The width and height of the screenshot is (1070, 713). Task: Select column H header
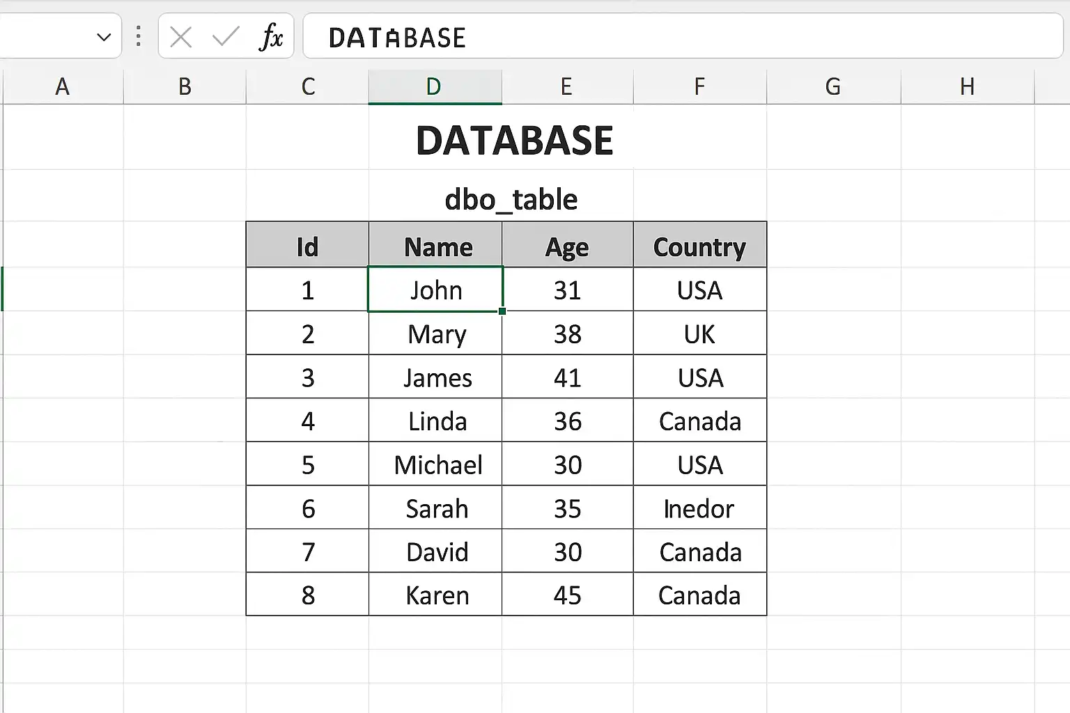point(967,86)
